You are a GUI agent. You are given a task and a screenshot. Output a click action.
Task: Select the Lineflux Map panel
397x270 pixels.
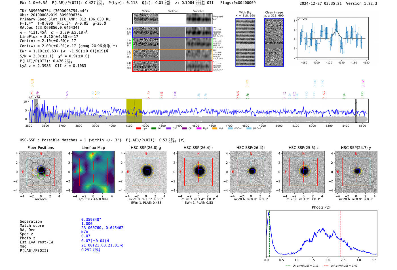tap(93, 172)
